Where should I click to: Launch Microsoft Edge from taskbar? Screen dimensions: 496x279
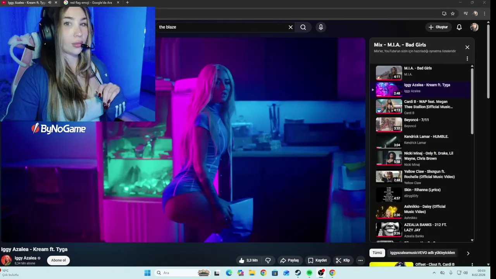click(x=229, y=273)
